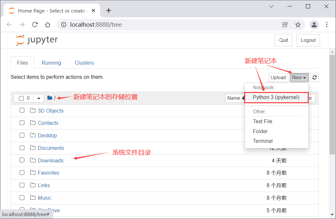The height and width of the screenshot is (219, 336).
Task: Open the Documents folder link
Action: click(x=51, y=148)
